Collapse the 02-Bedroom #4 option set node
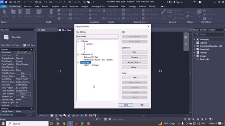Viewport: 225px width, 126px height. pyautogui.click(x=78, y=55)
